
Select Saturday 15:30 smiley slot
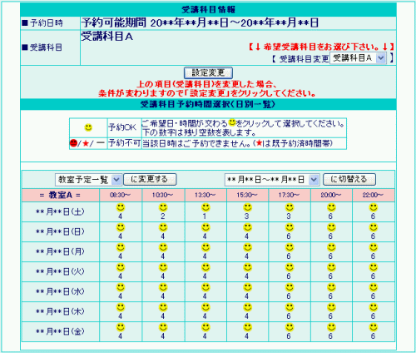[247, 207]
